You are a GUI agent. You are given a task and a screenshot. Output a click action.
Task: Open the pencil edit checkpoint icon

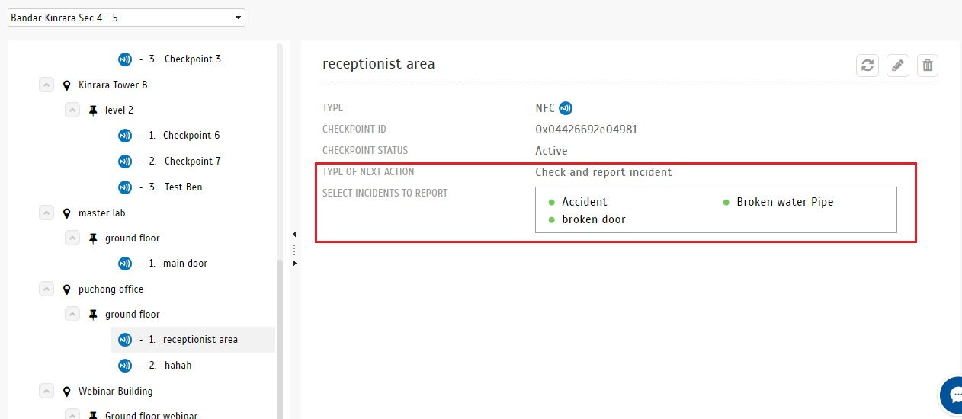(x=898, y=66)
